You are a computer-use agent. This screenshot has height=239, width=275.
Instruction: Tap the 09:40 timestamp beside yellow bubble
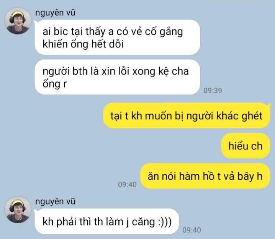click(x=127, y=185)
